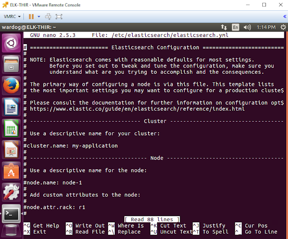Click the ^R Read File shortcut
This screenshot has height=239, width=288.
tap(85, 232)
